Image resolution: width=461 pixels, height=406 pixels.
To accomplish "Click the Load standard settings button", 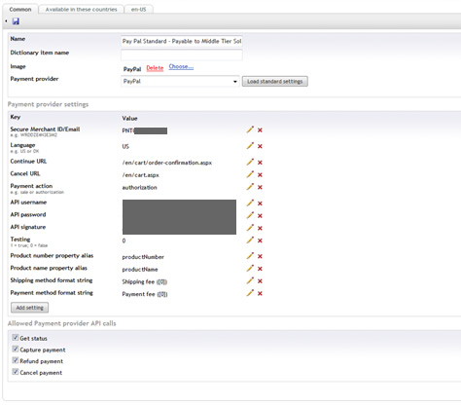I will [275, 81].
